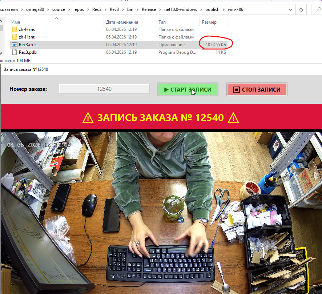Open the bin breadcrumb segment
Screen dimensions: 322x294
click(130, 9)
